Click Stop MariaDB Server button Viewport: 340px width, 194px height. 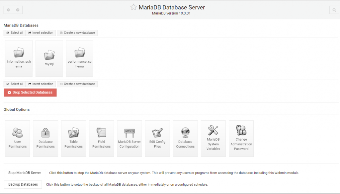(25, 173)
